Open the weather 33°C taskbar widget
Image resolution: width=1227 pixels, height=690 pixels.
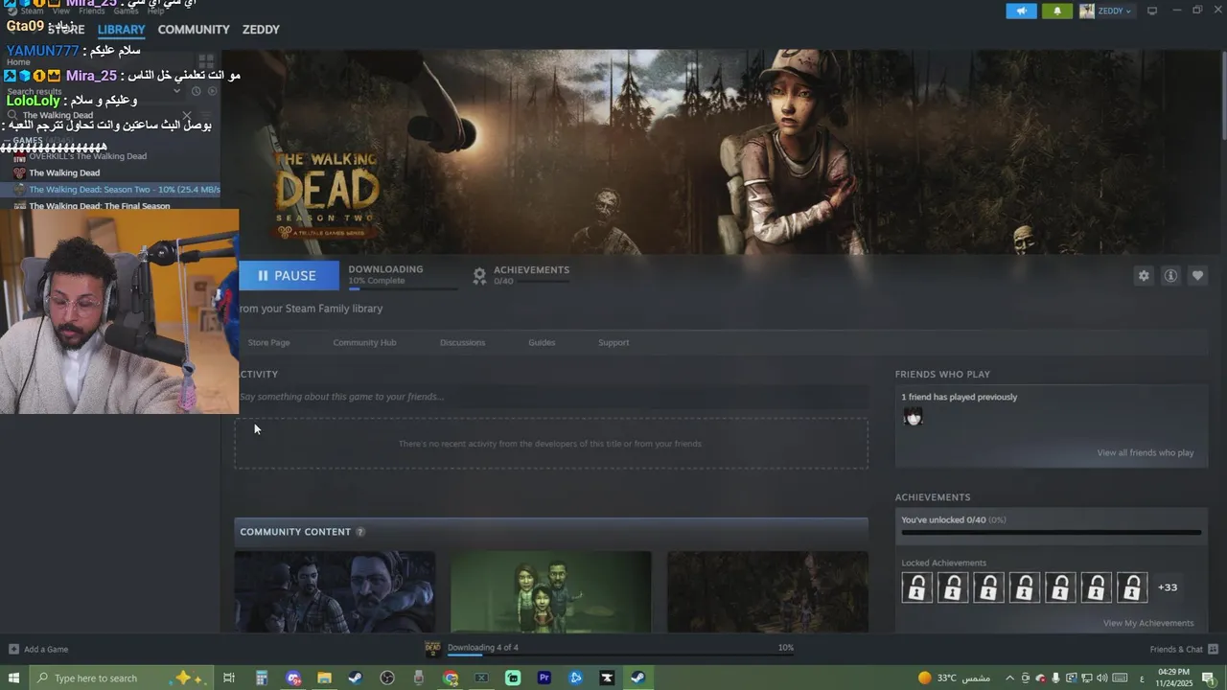[x=954, y=678]
